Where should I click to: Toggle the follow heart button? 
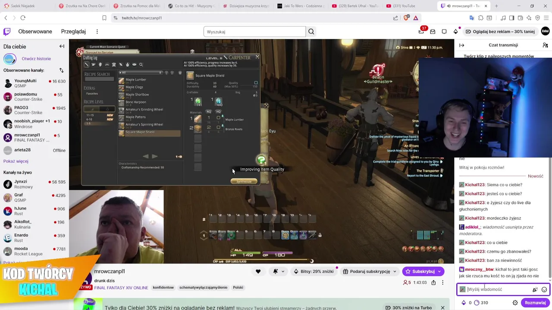[258, 271]
